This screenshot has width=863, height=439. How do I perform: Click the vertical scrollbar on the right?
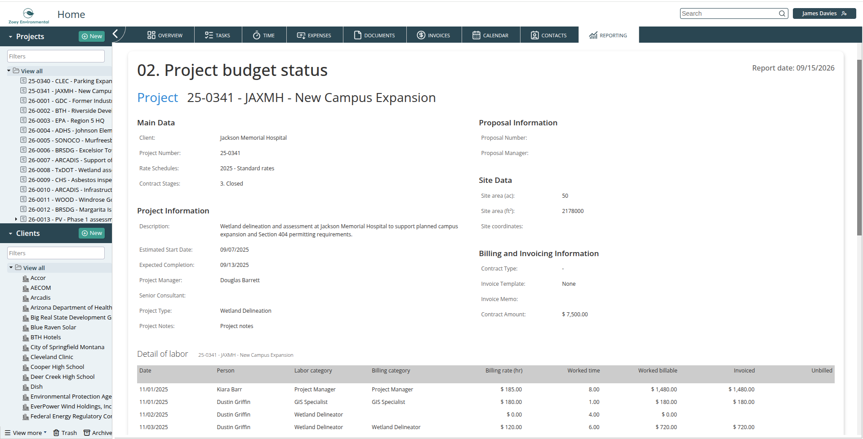tap(859, 147)
